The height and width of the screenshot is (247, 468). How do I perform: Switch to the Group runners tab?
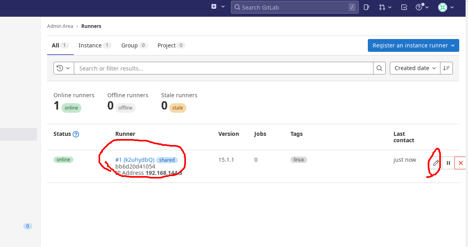pyautogui.click(x=134, y=45)
